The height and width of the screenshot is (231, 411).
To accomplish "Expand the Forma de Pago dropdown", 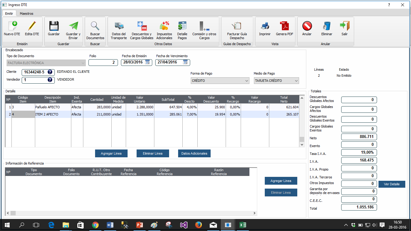I will (247, 81).
